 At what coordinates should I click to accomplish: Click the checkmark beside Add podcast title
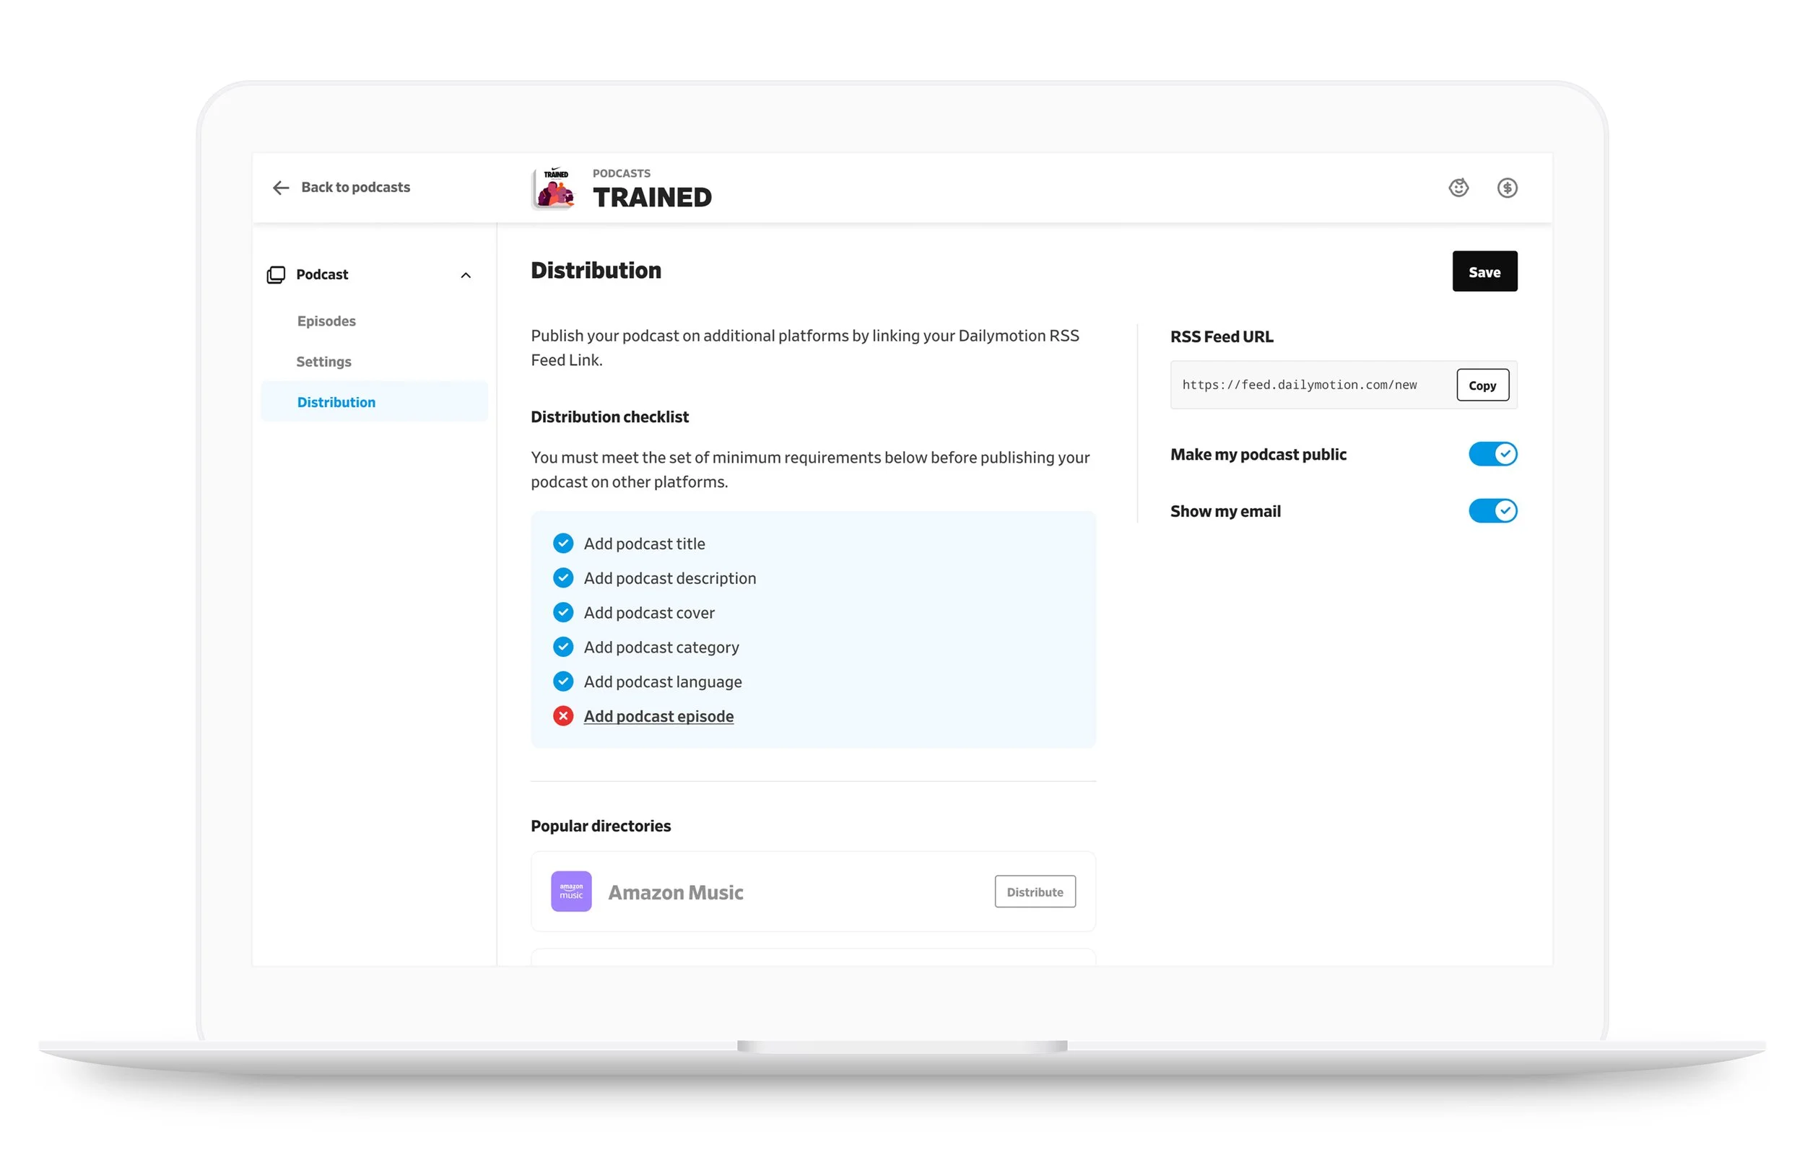562,543
